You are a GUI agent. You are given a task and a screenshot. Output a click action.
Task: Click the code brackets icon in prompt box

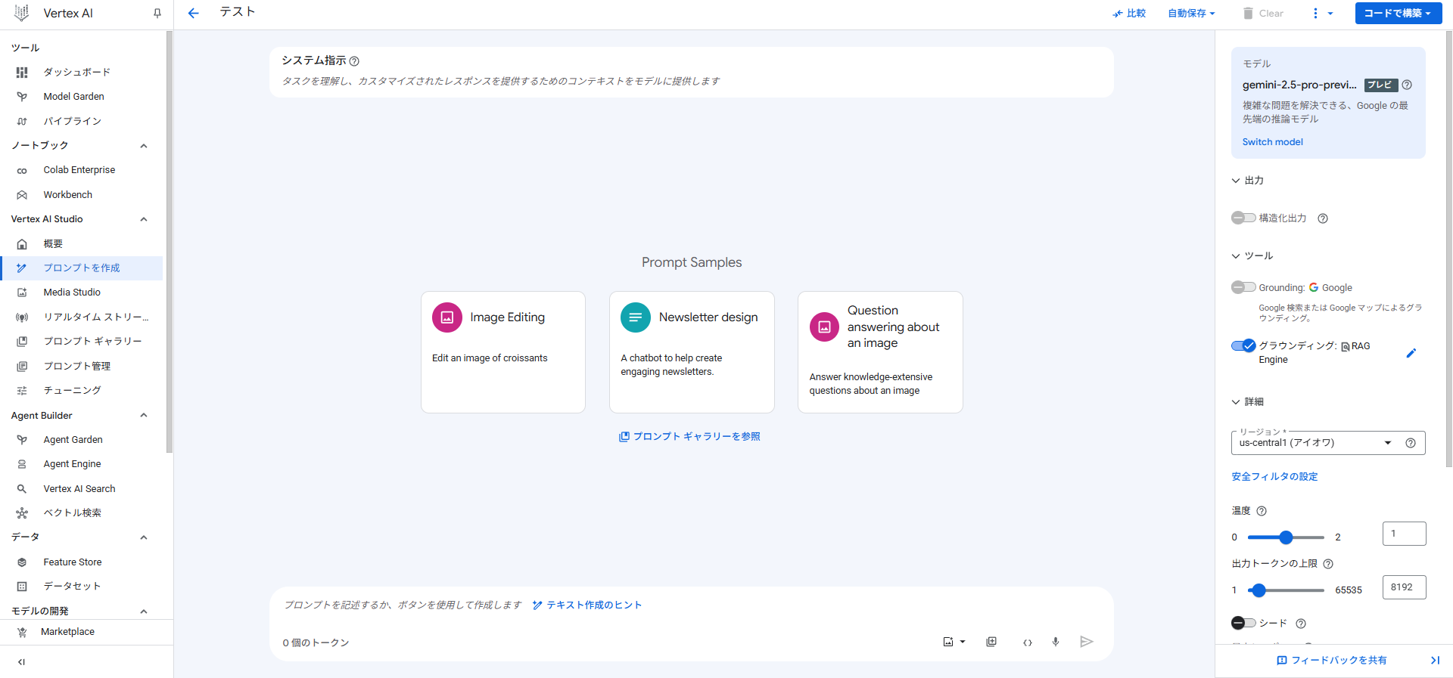pos(1028,642)
